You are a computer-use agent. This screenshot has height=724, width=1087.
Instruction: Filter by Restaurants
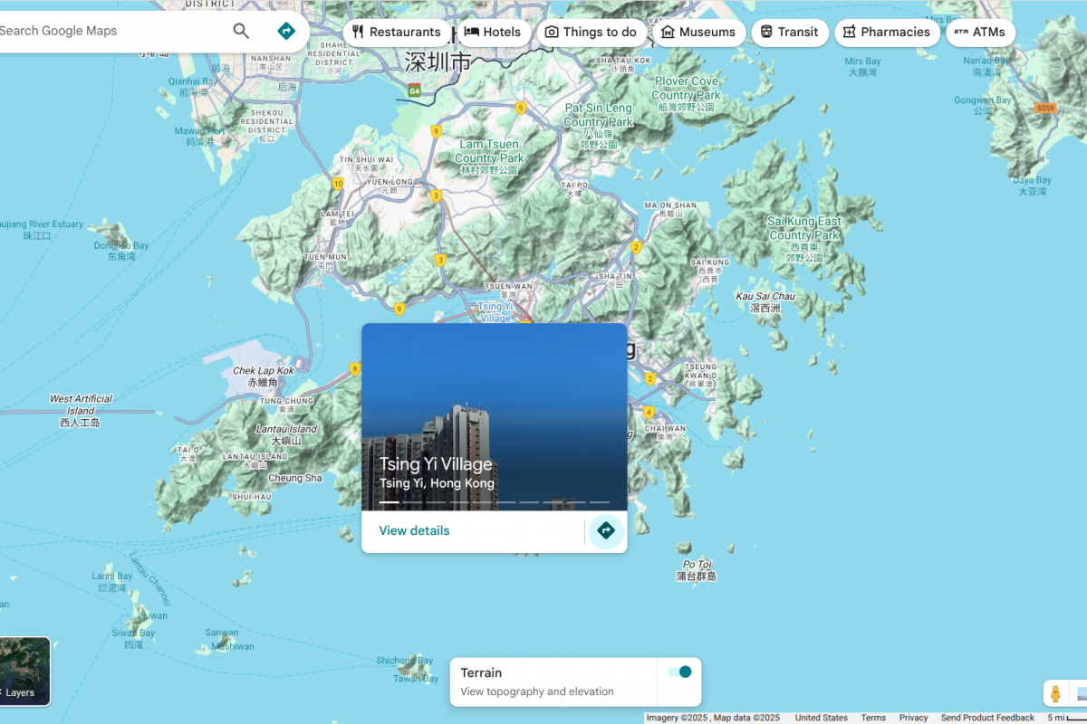point(396,33)
